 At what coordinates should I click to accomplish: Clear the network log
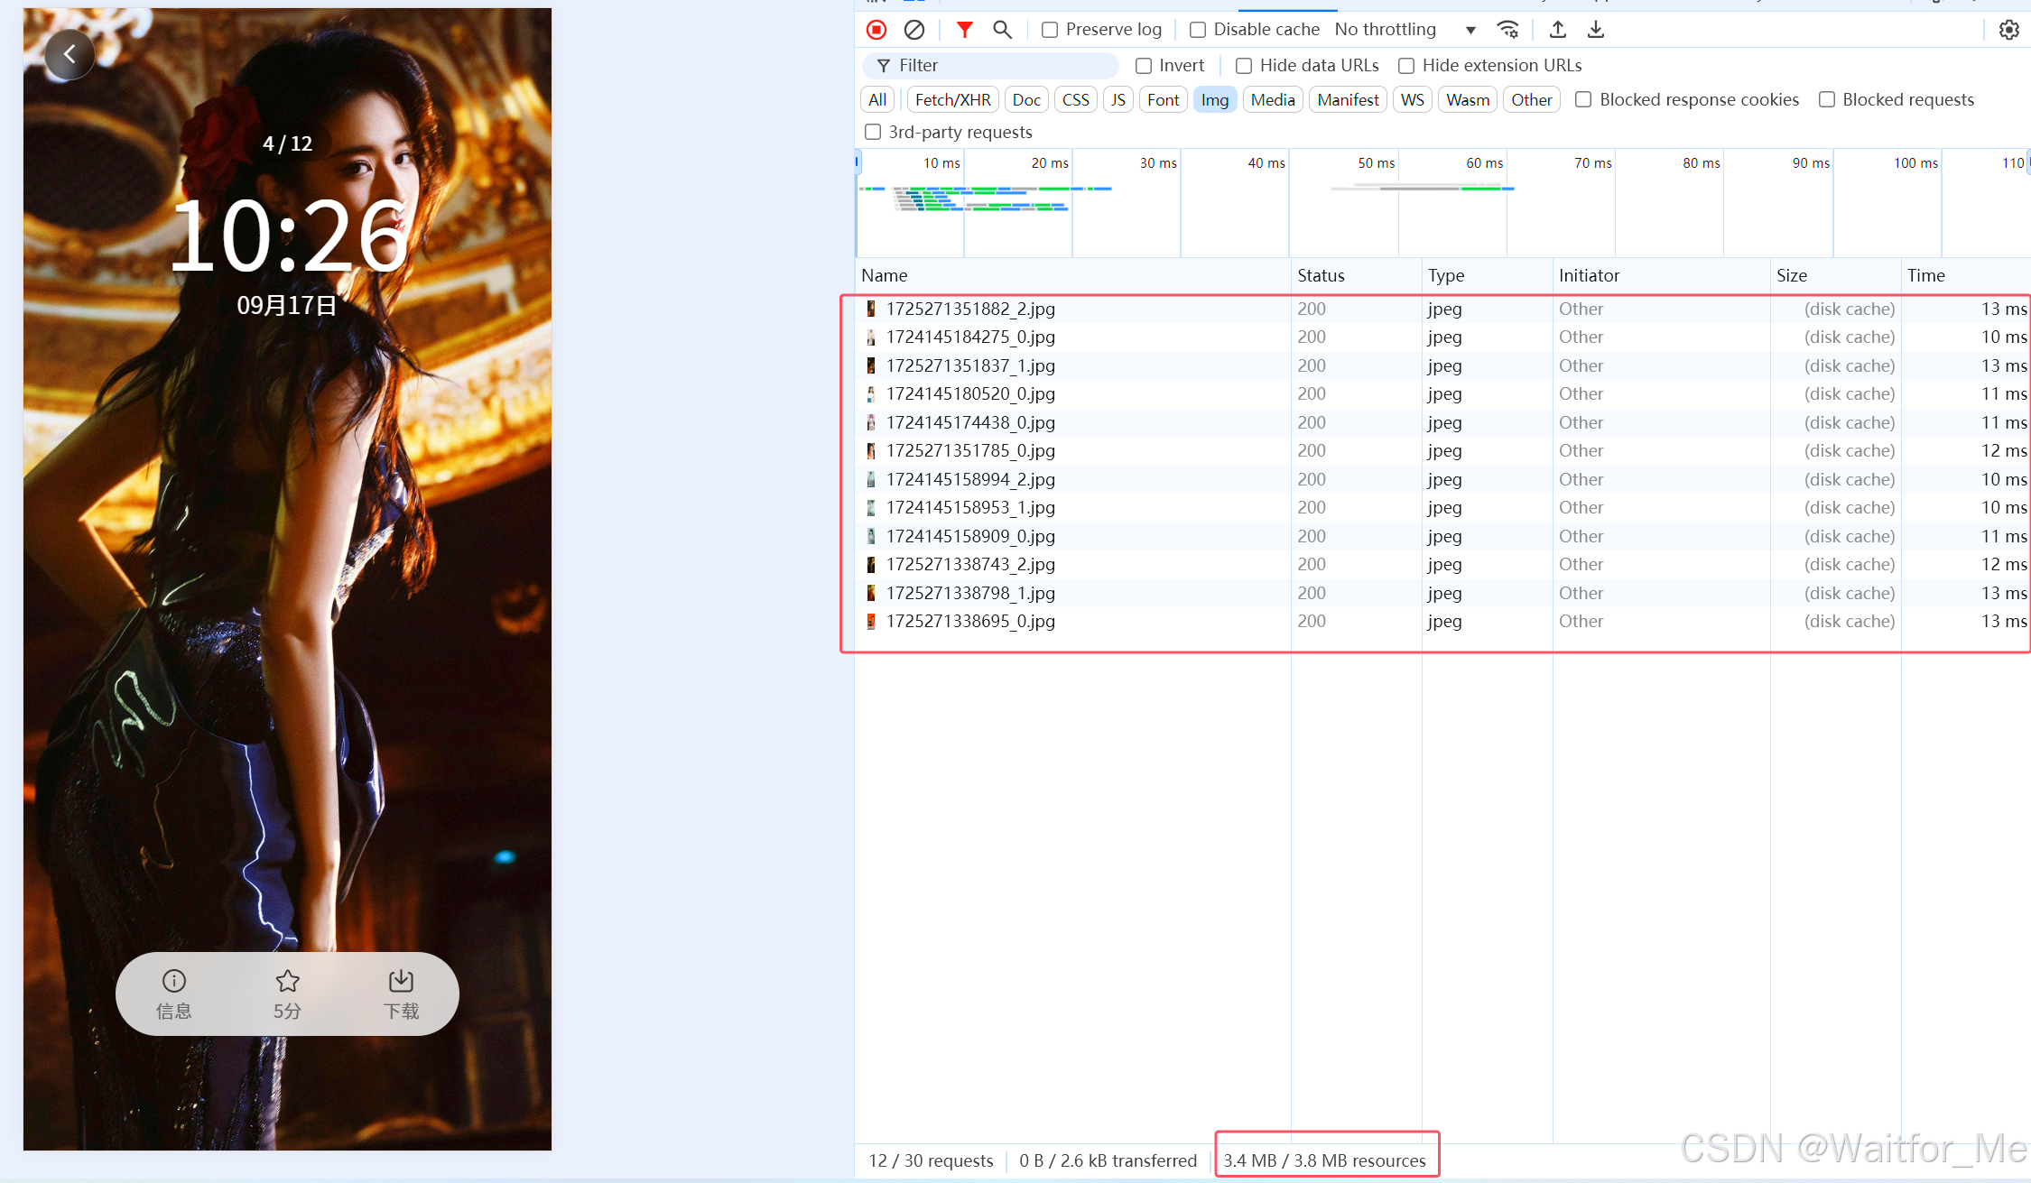[913, 30]
